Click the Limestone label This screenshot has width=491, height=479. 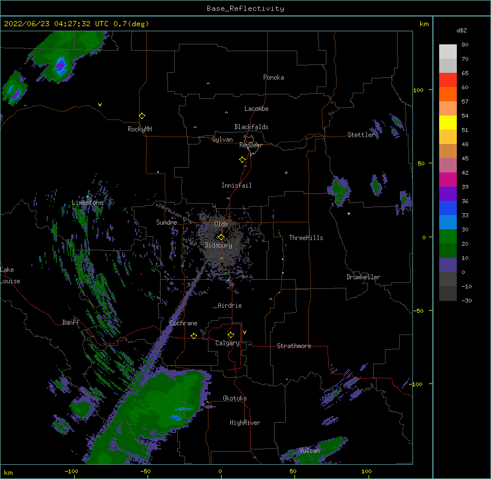[87, 203]
